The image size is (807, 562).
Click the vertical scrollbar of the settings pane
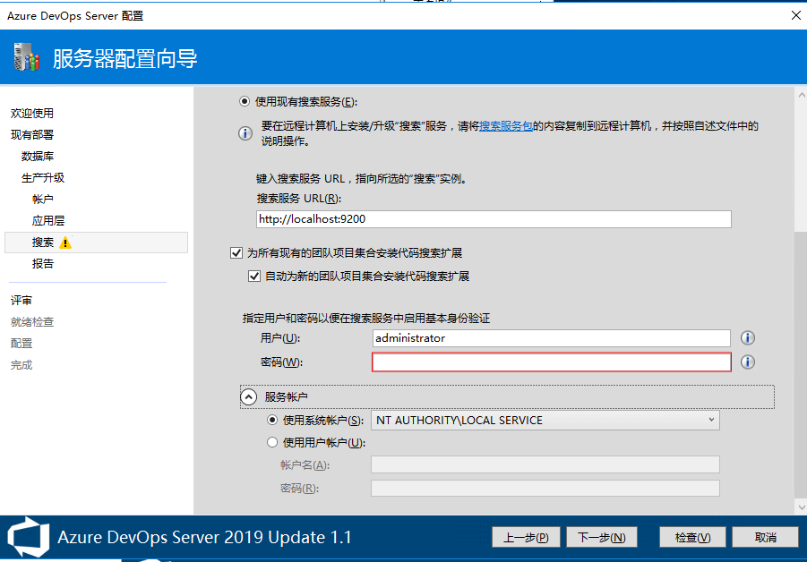tap(800, 295)
